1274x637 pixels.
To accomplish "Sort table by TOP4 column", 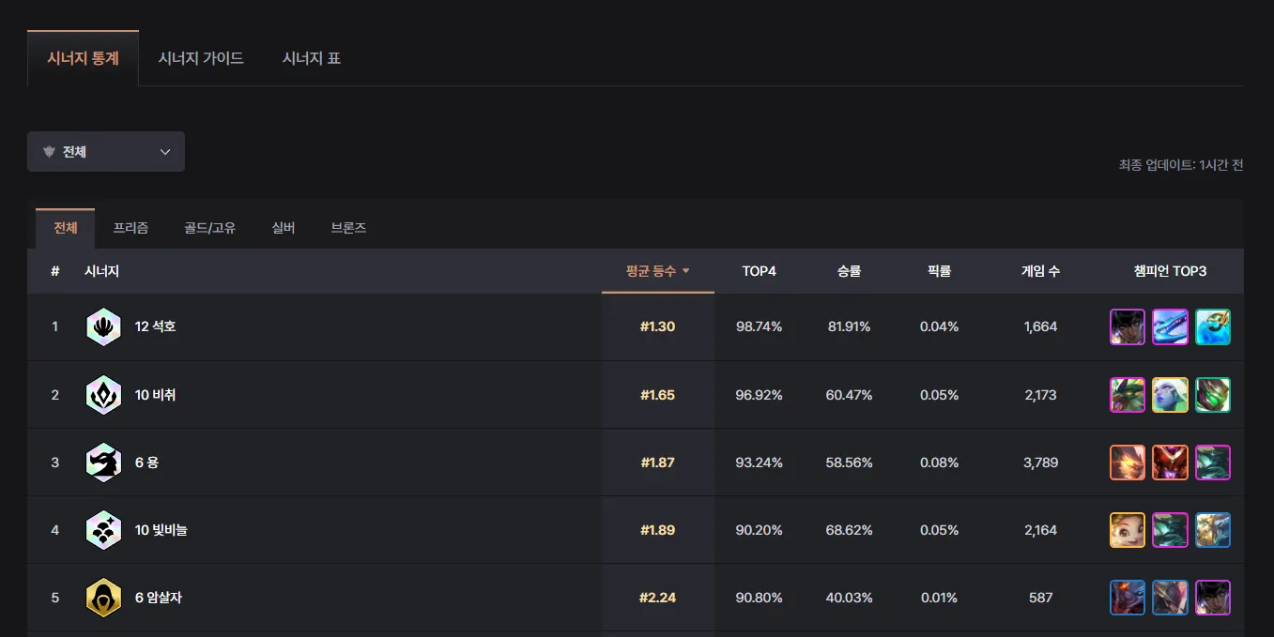I will [759, 271].
